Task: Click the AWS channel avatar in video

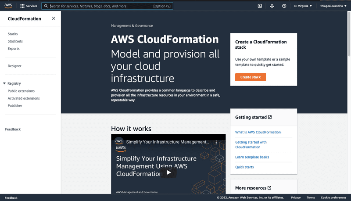Action: [x=119, y=141]
